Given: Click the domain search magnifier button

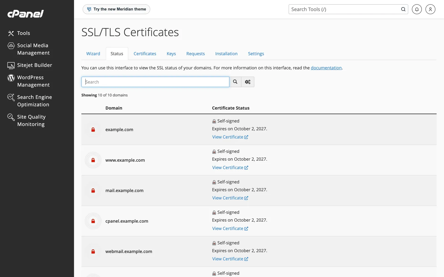Looking at the screenshot, I should pyautogui.click(x=235, y=82).
